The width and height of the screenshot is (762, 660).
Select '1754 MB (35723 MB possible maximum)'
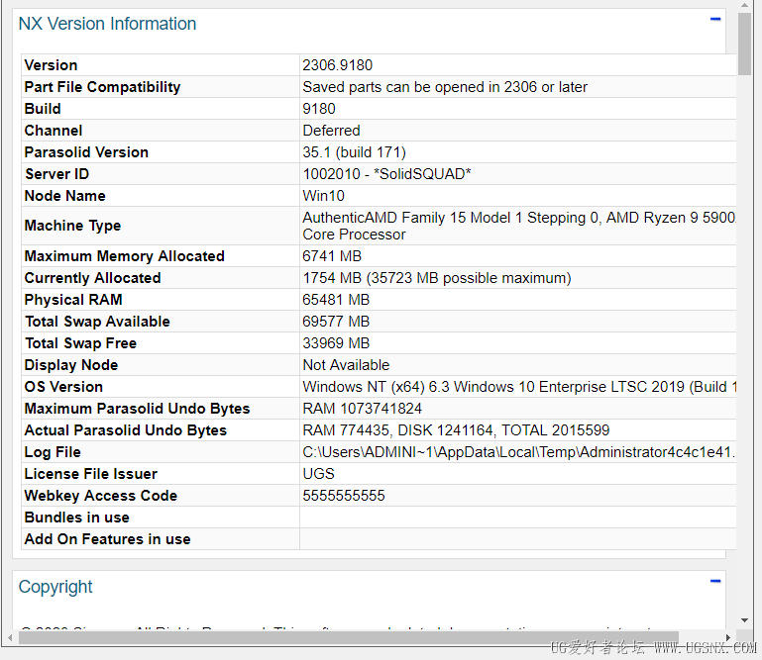pyautogui.click(x=436, y=278)
